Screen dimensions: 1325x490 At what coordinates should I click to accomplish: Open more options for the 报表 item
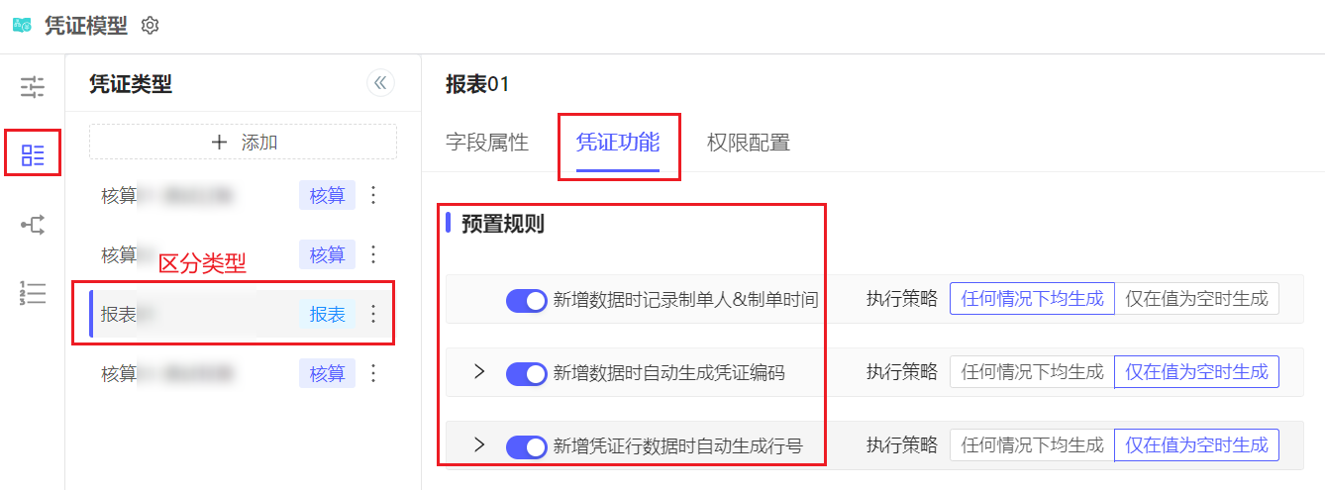click(373, 314)
